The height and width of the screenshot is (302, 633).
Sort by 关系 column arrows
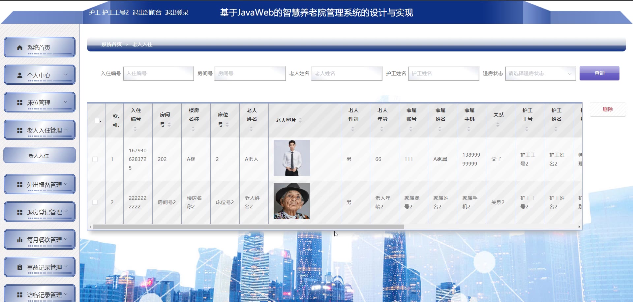click(498, 125)
